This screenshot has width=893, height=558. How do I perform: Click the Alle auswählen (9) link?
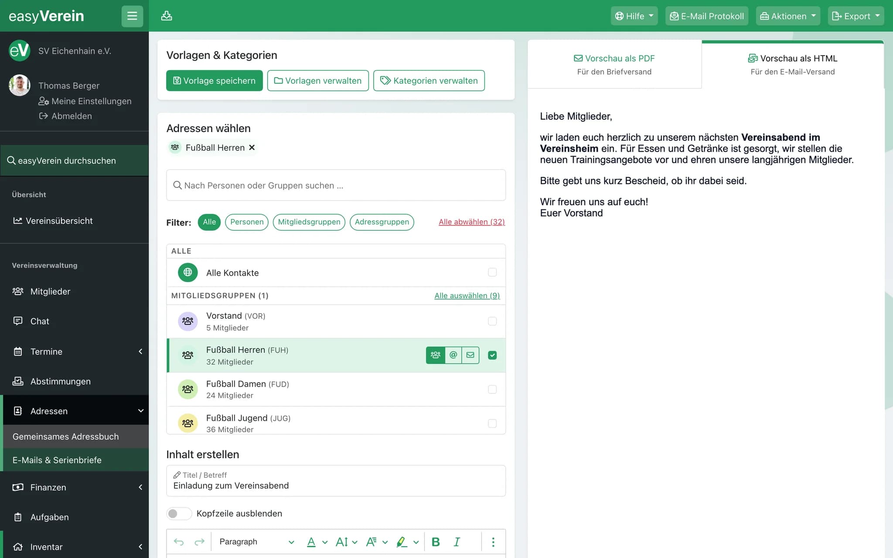coord(467,296)
